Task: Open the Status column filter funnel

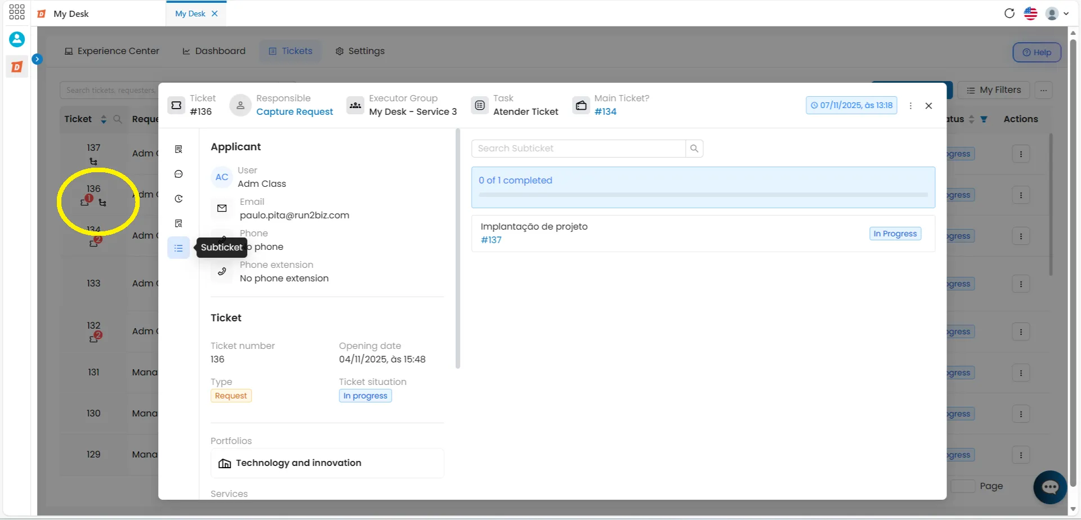Action: 984,119
